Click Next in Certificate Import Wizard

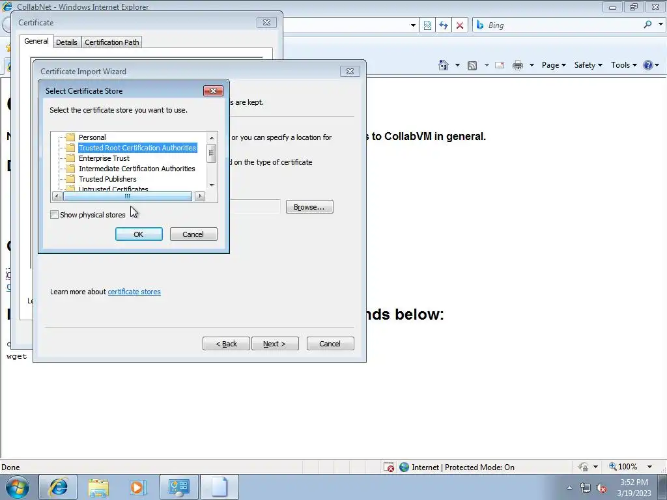(275, 344)
